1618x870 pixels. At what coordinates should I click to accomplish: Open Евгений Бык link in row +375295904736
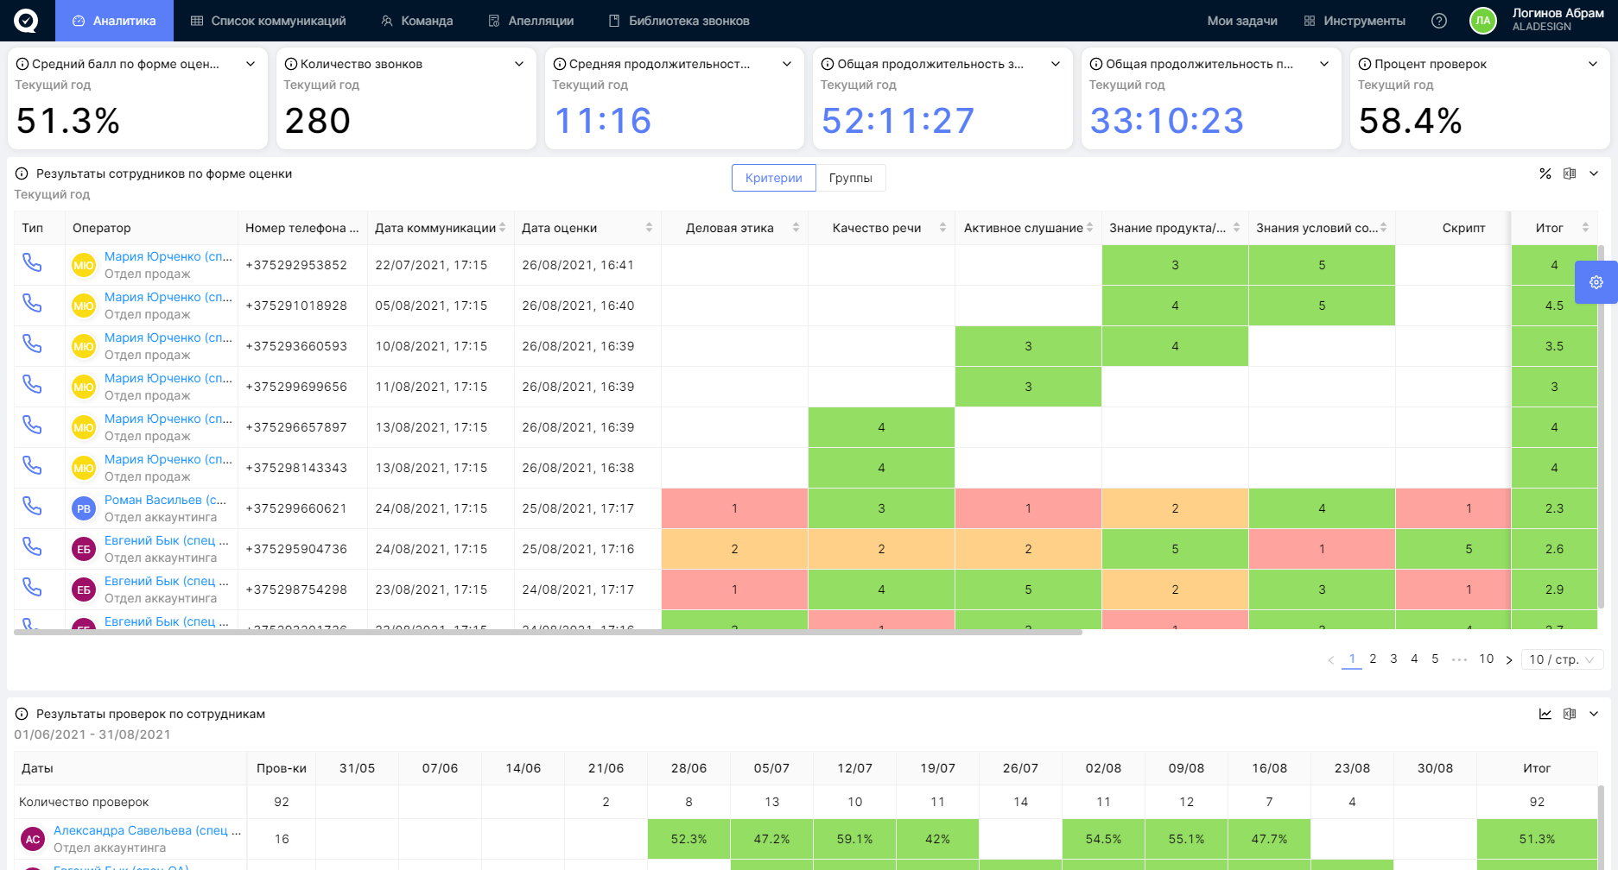pos(167,540)
